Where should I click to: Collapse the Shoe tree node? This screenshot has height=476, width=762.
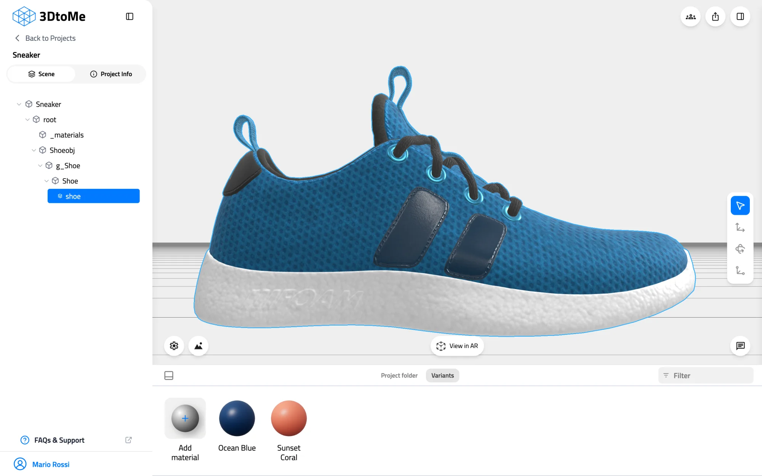[46, 181]
